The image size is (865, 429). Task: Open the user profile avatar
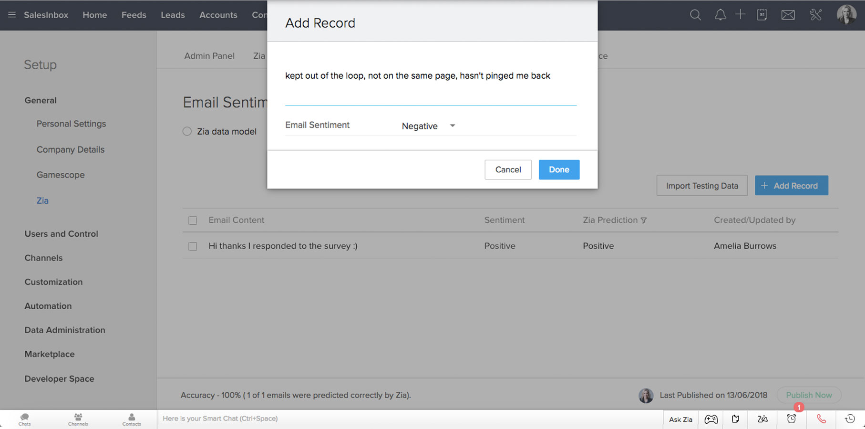(x=846, y=15)
